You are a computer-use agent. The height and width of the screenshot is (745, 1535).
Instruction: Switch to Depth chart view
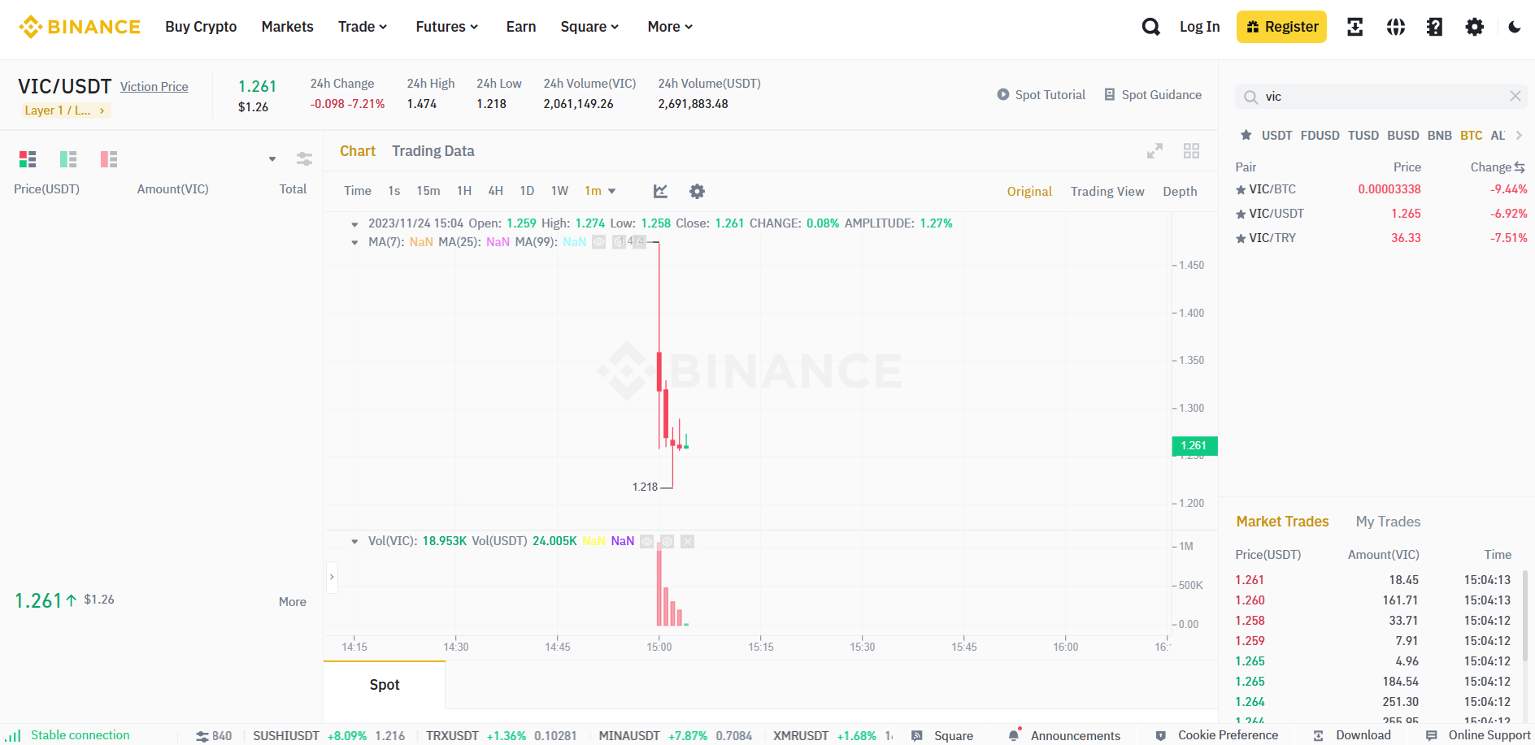1179,192
